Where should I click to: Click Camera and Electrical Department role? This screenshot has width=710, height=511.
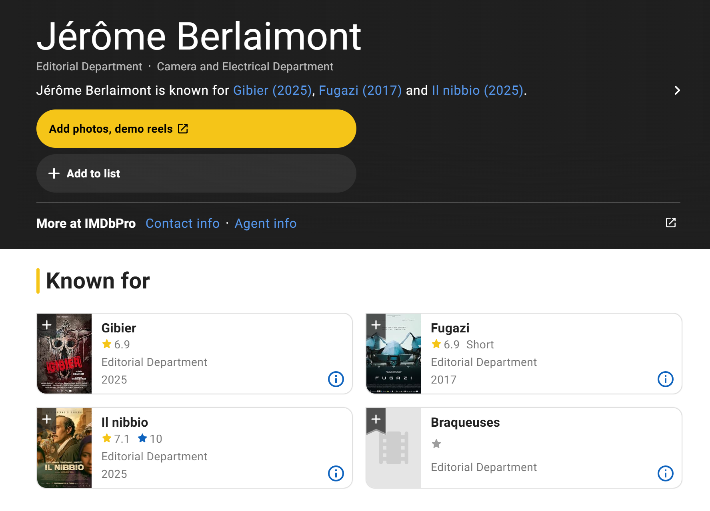[x=245, y=66]
